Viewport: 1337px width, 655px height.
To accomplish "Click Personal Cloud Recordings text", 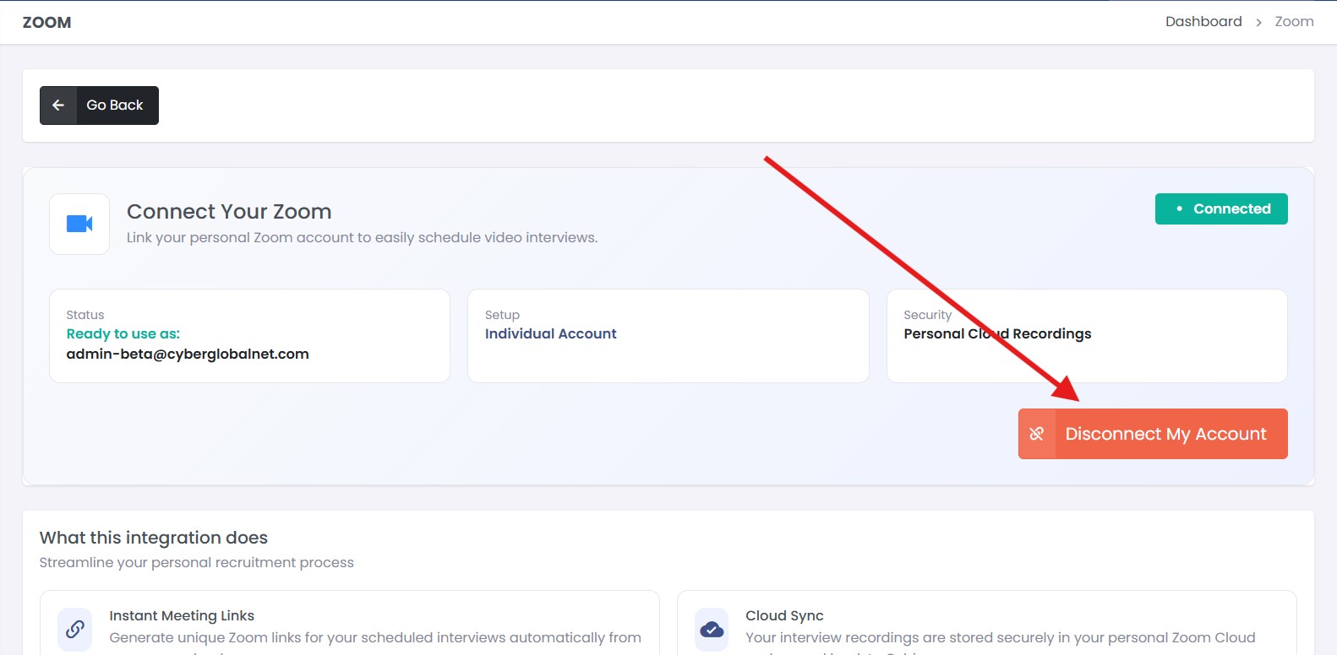I will (x=997, y=333).
